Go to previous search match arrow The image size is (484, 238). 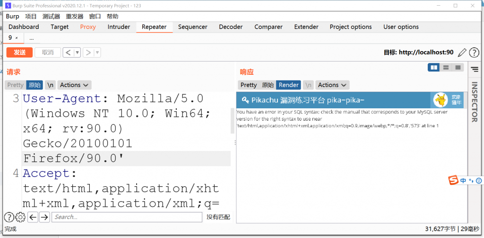[33, 217]
